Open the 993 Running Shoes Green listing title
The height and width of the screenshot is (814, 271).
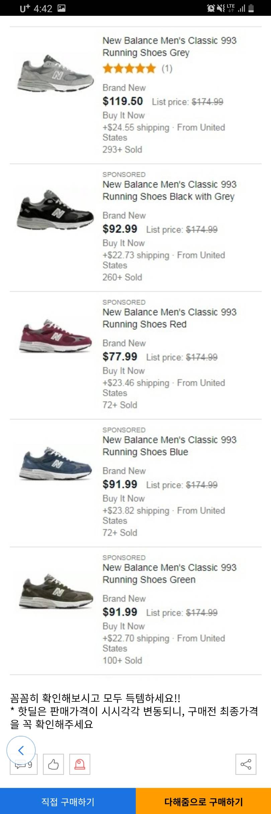[x=169, y=573]
